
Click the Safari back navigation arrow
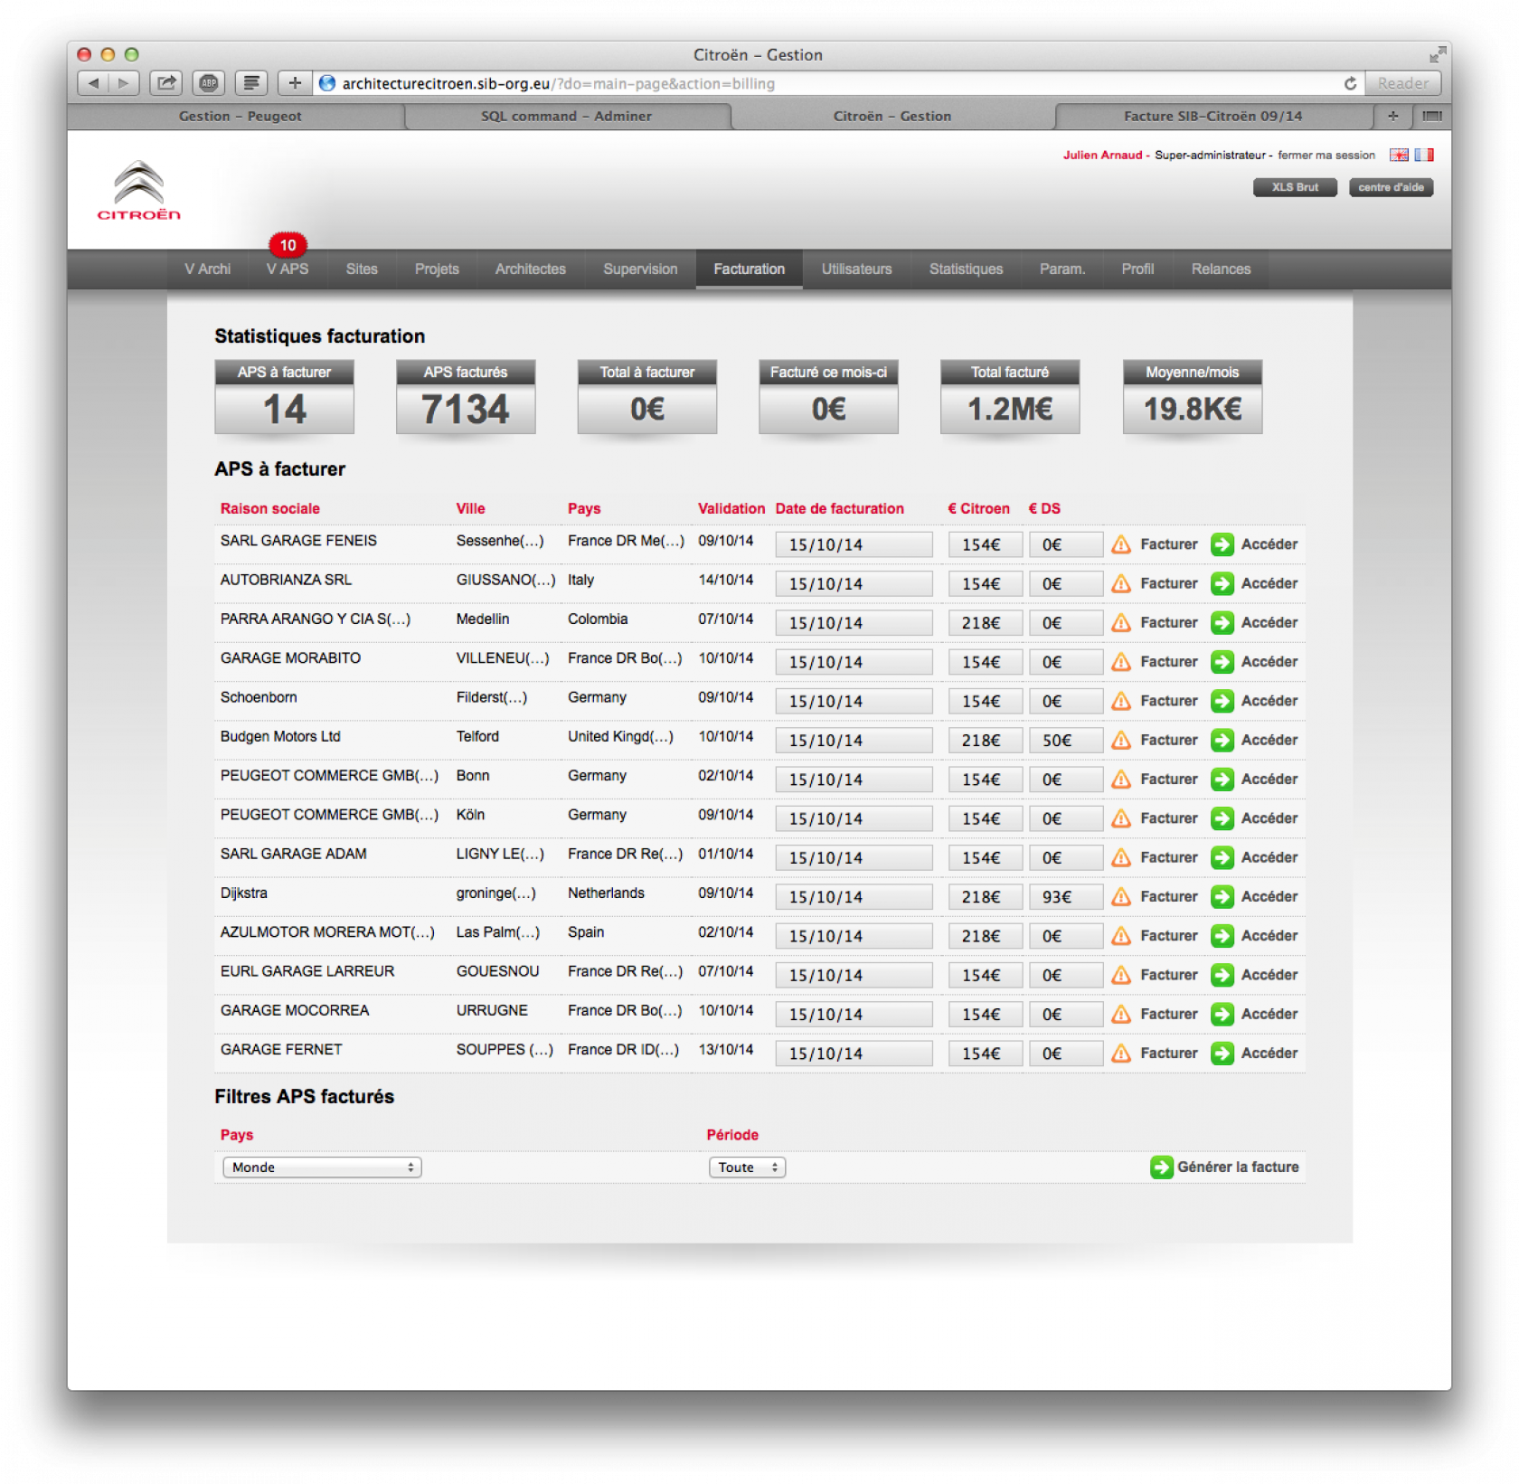(x=93, y=83)
